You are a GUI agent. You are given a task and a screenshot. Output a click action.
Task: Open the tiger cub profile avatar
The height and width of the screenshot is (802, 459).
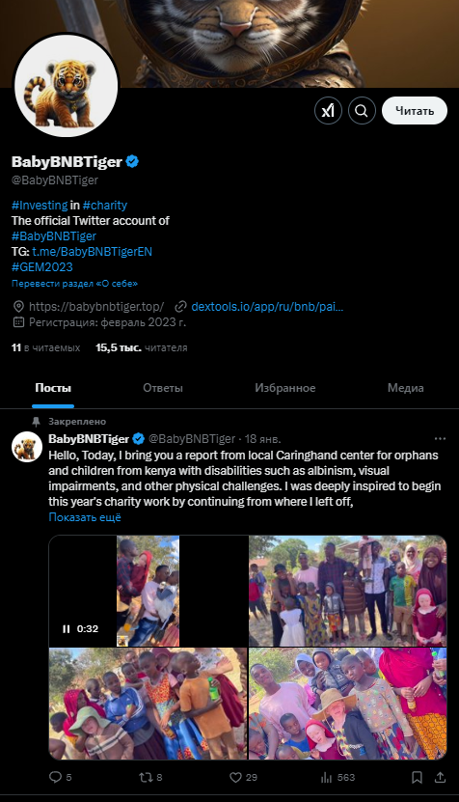tap(66, 86)
